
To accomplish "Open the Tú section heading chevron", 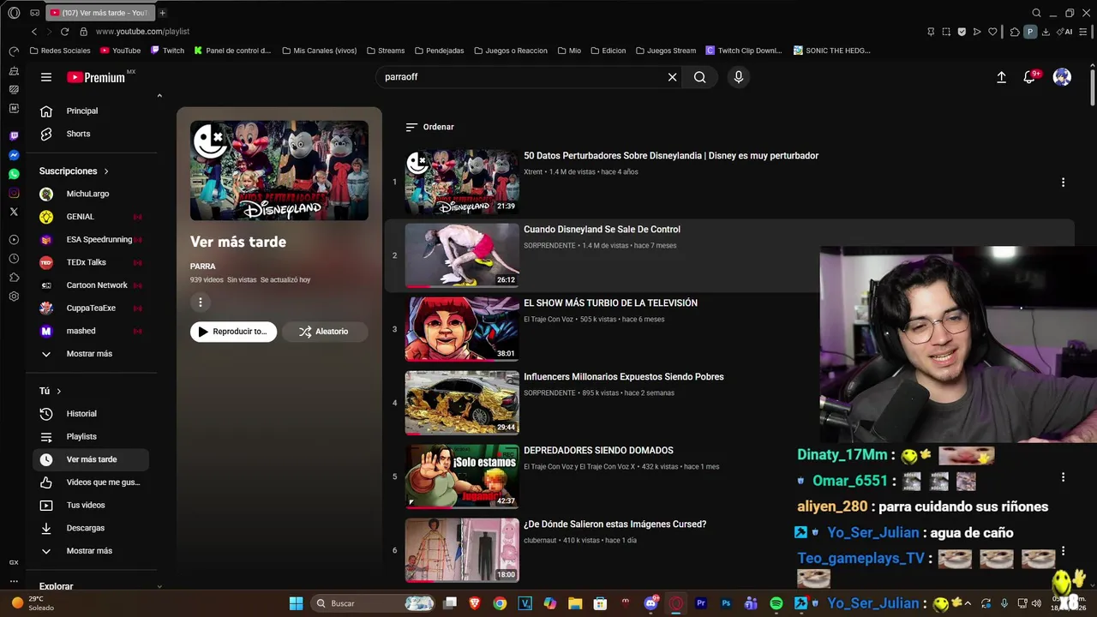I will (59, 392).
